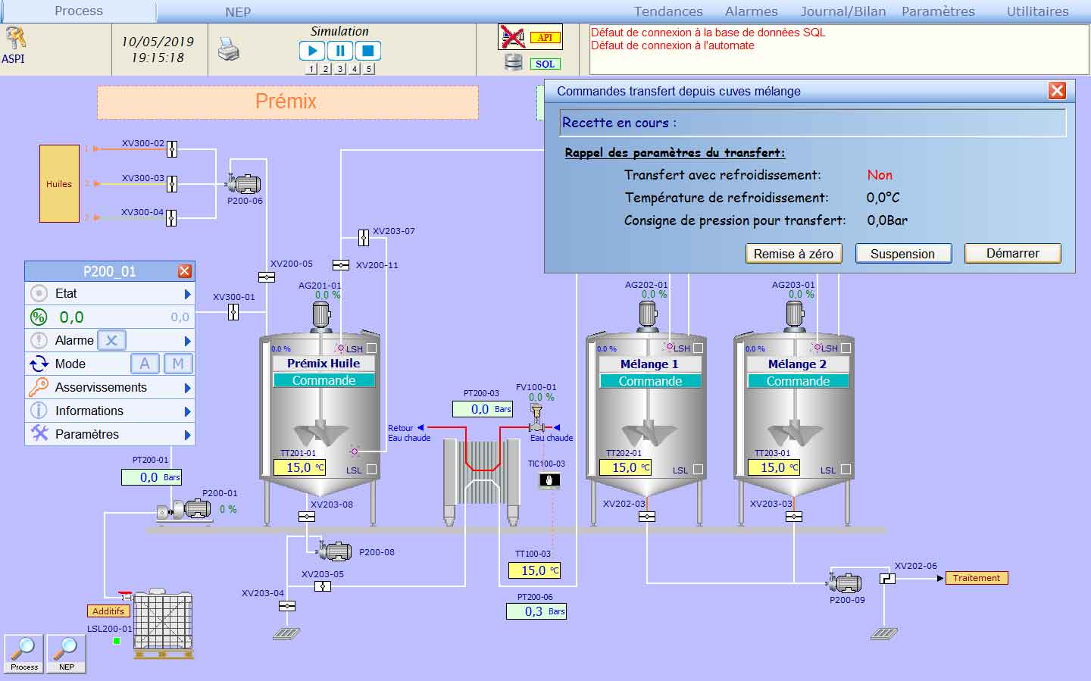Click valve XV202-06
1091x681 pixels.
click(x=887, y=579)
